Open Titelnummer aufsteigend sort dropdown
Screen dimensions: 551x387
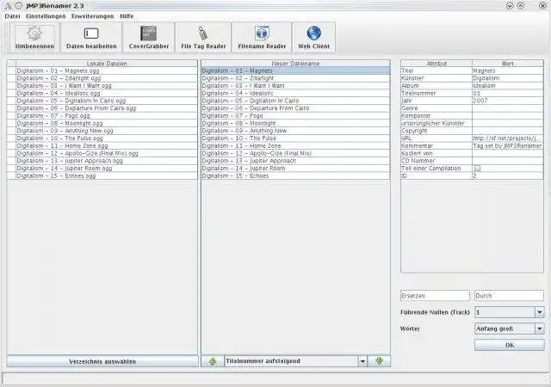(x=362, y=361)
